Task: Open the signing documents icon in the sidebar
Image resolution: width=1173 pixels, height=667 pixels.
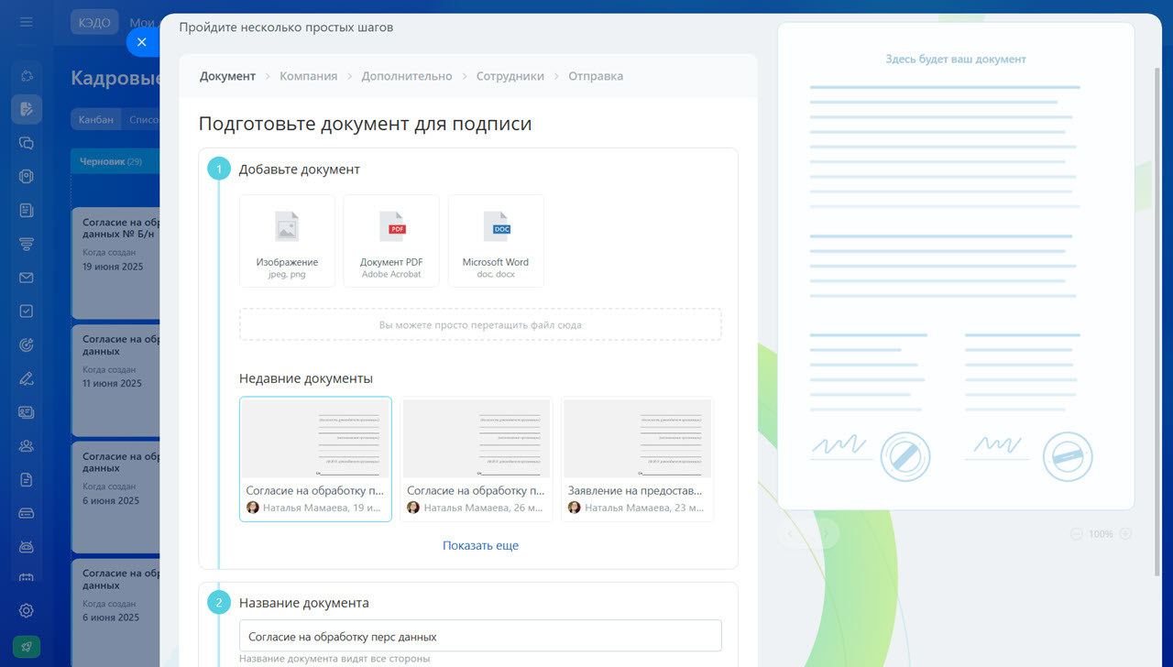Action: coord(27,109)
